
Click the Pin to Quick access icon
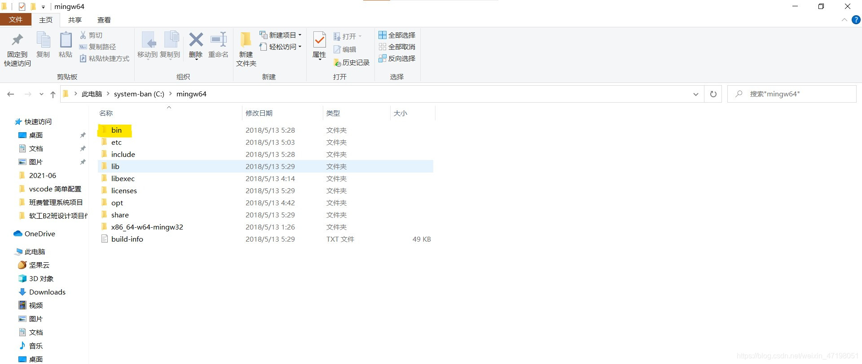click(18, 40)
